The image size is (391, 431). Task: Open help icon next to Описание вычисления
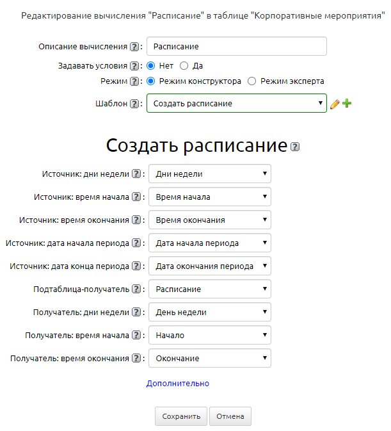point(134,47)
